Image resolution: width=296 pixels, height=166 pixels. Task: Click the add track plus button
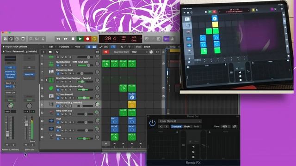click(x=43, y=52)
